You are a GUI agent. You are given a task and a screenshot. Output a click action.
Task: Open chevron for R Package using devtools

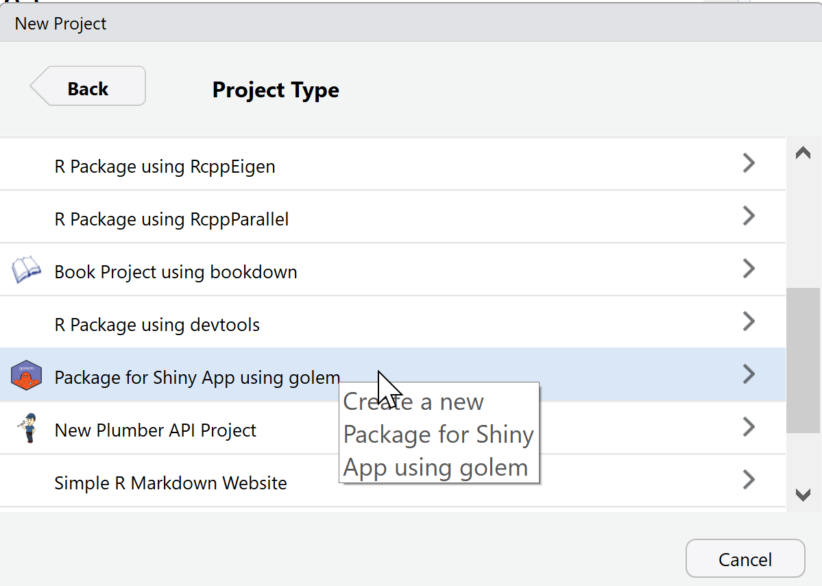click(x=749, y=321)
